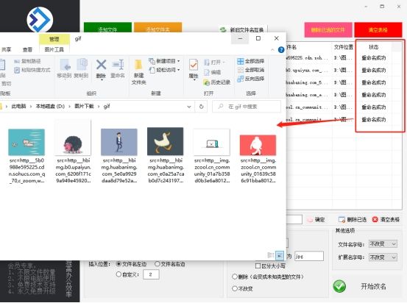
Task: Click Select none (全部取消) in ribbon
Action: click(250, 70)
